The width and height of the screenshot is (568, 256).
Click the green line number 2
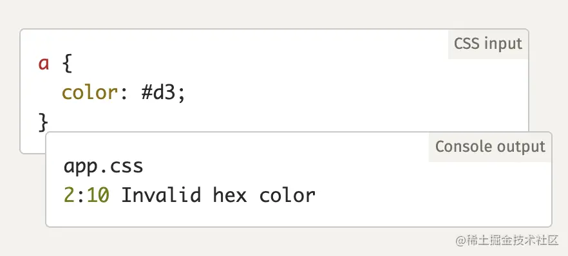pyautogui.click(x=69, y=196)
